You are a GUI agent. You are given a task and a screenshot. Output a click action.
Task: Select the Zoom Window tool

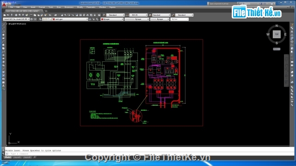click(69, 15)
